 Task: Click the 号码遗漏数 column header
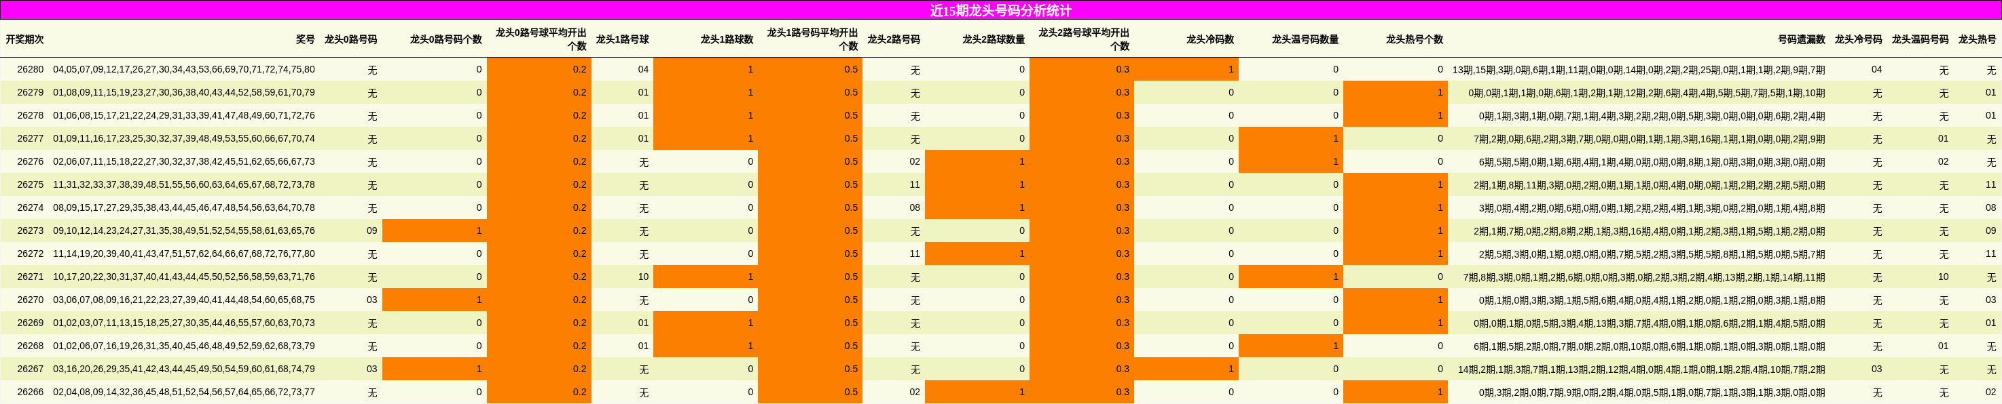pos(1802,39)
